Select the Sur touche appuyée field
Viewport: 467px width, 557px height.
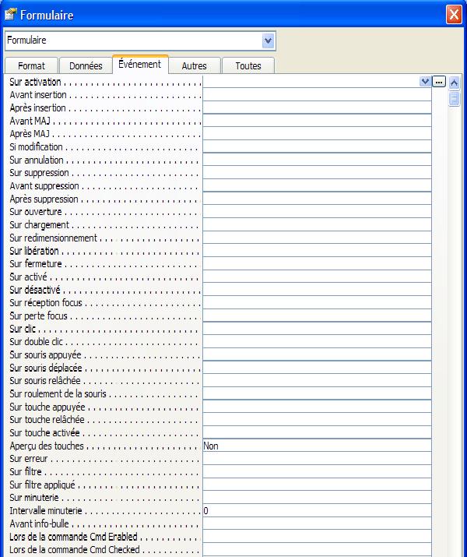(317, 407)
